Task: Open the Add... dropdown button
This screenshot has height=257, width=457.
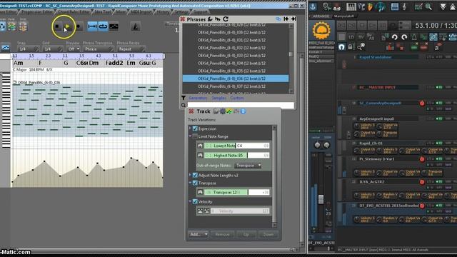Action: tap(199, 234)
